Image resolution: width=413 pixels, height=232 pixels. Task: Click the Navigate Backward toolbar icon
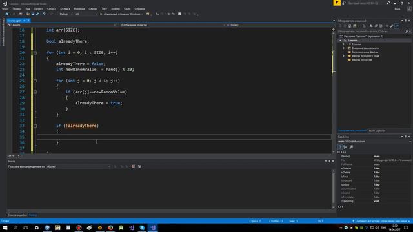tap(6, 14)
